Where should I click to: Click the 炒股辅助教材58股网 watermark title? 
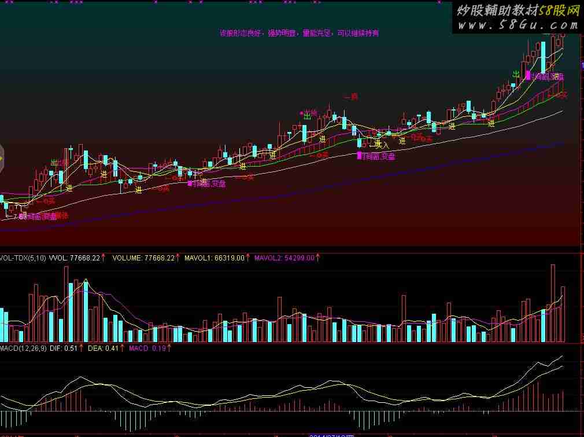[518, 11]
